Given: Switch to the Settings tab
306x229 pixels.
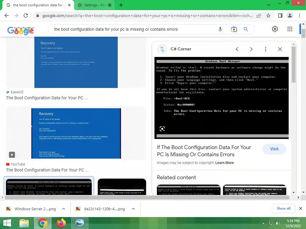Looking at the screenshot, I should click(x=94, y=5).
